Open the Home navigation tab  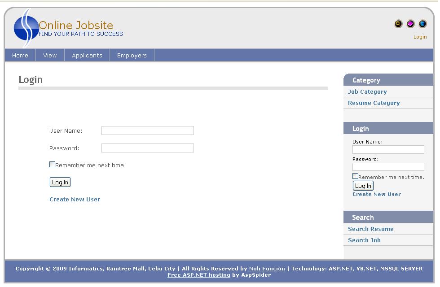[20, 55]
